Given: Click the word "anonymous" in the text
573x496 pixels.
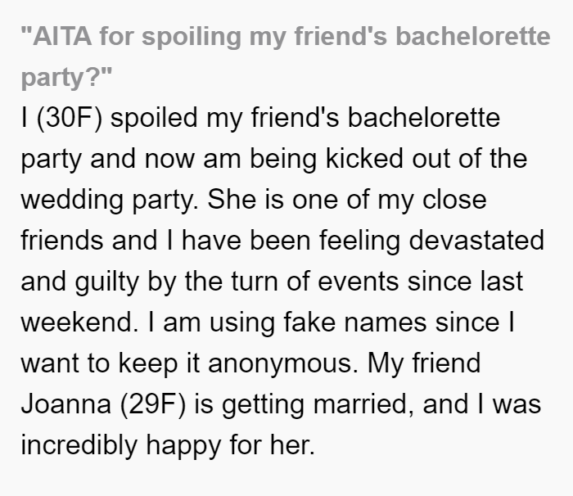Looking at the screenshot, I should click(x=283, y=364).
